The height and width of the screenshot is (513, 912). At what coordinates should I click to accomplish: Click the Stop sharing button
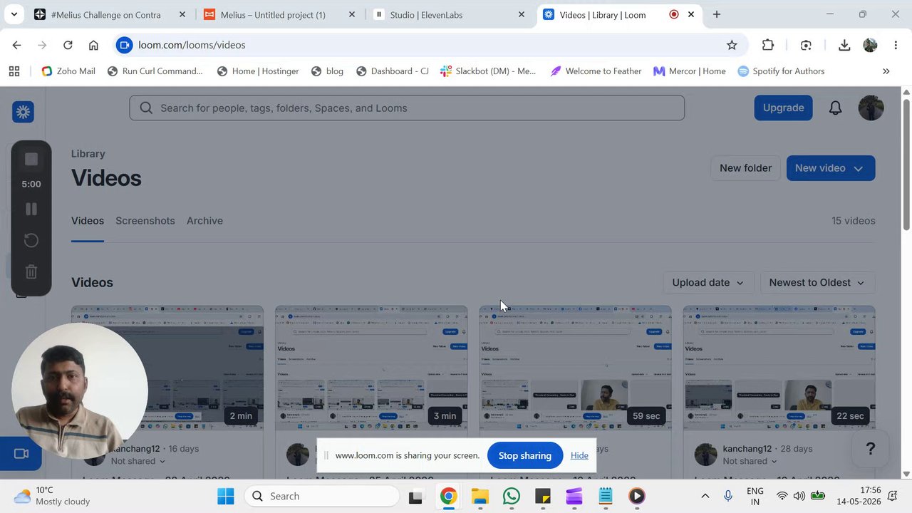525,455
